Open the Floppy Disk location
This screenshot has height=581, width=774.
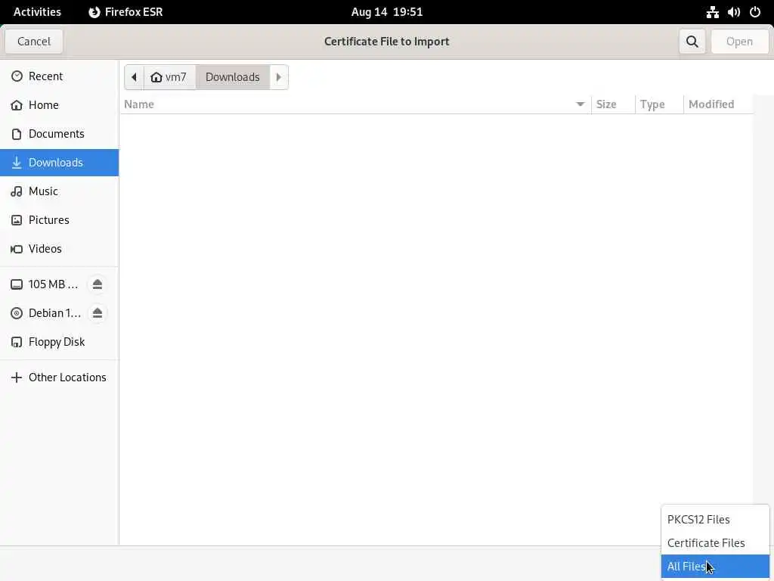pos(59,342)
